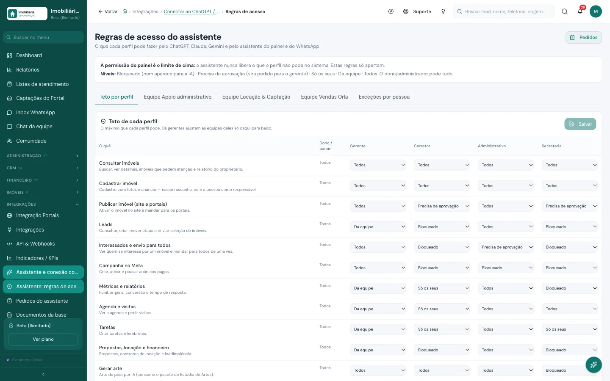The image size is (610, 381).
Task: Switch to Equipe Locação & Captação tab
Action: coord(256,97)
